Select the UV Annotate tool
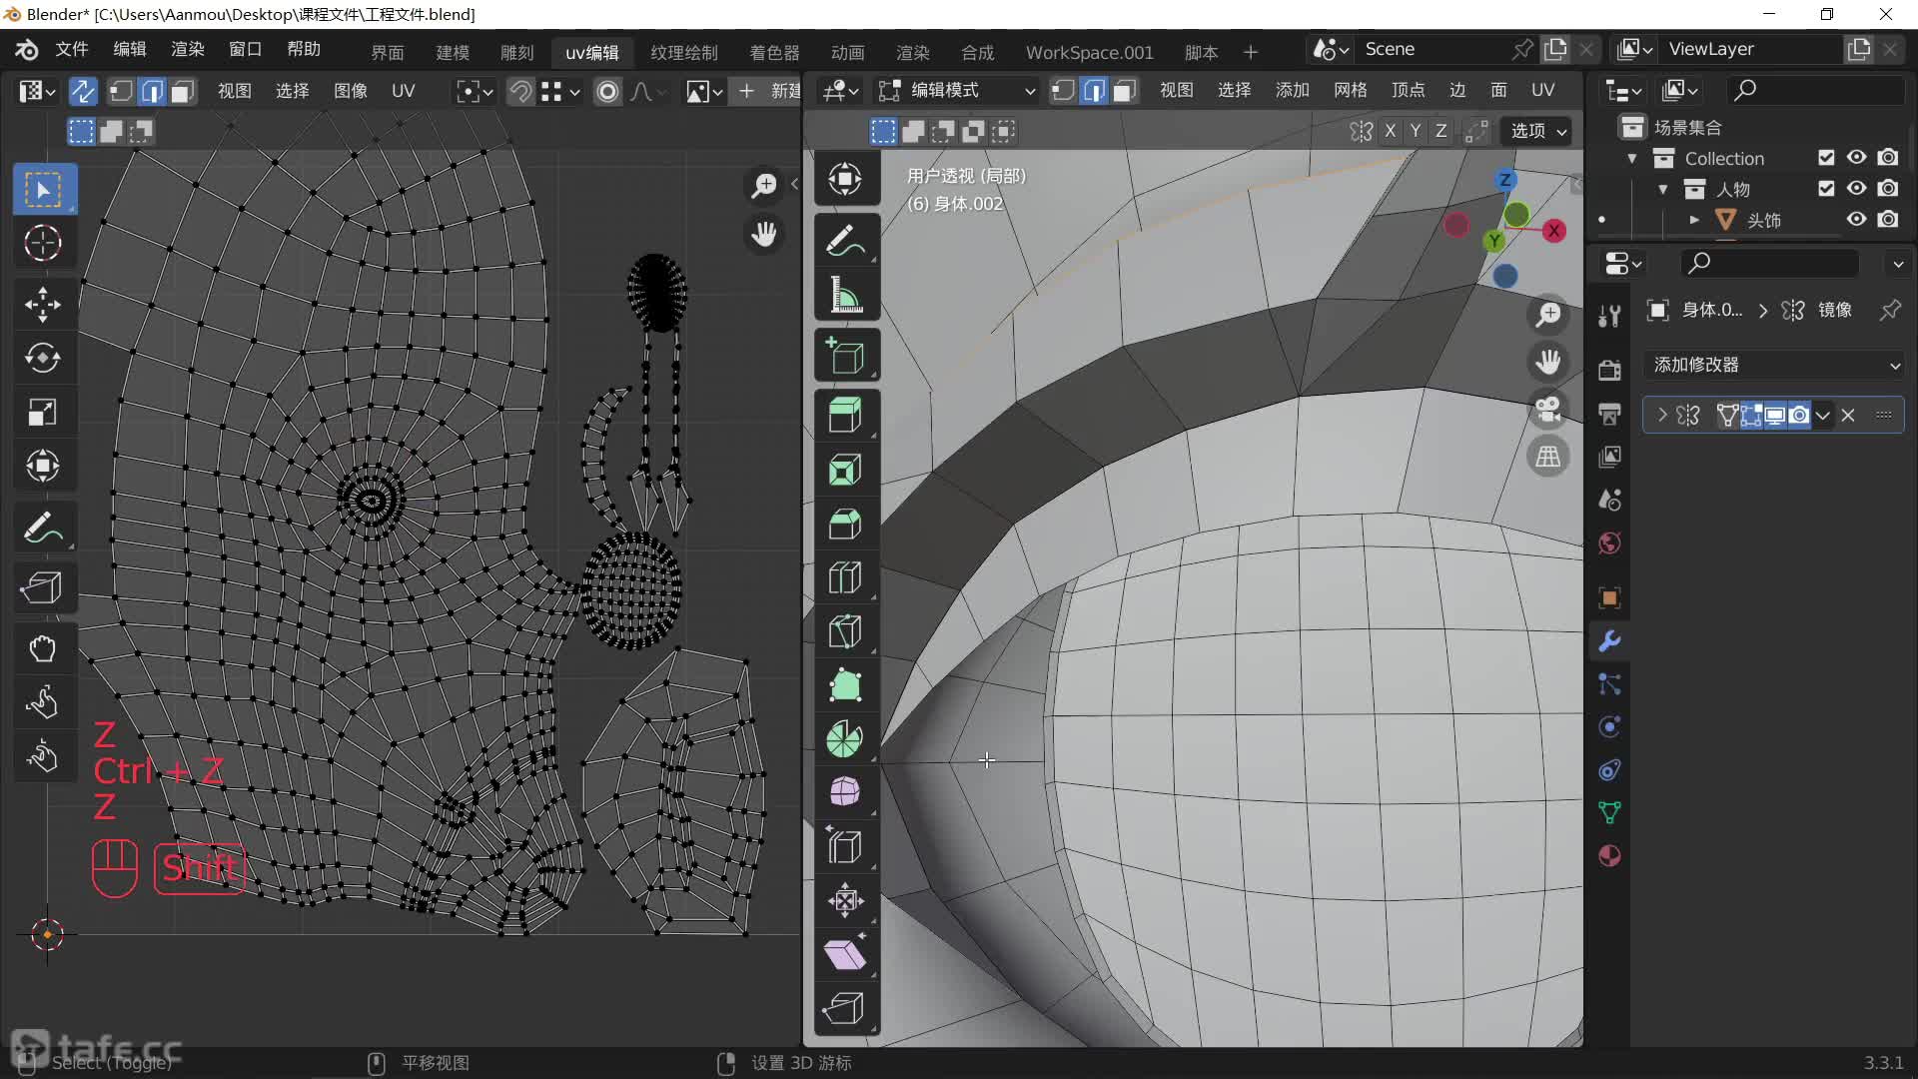The image size is (1918, 1079). pos(43,528)
